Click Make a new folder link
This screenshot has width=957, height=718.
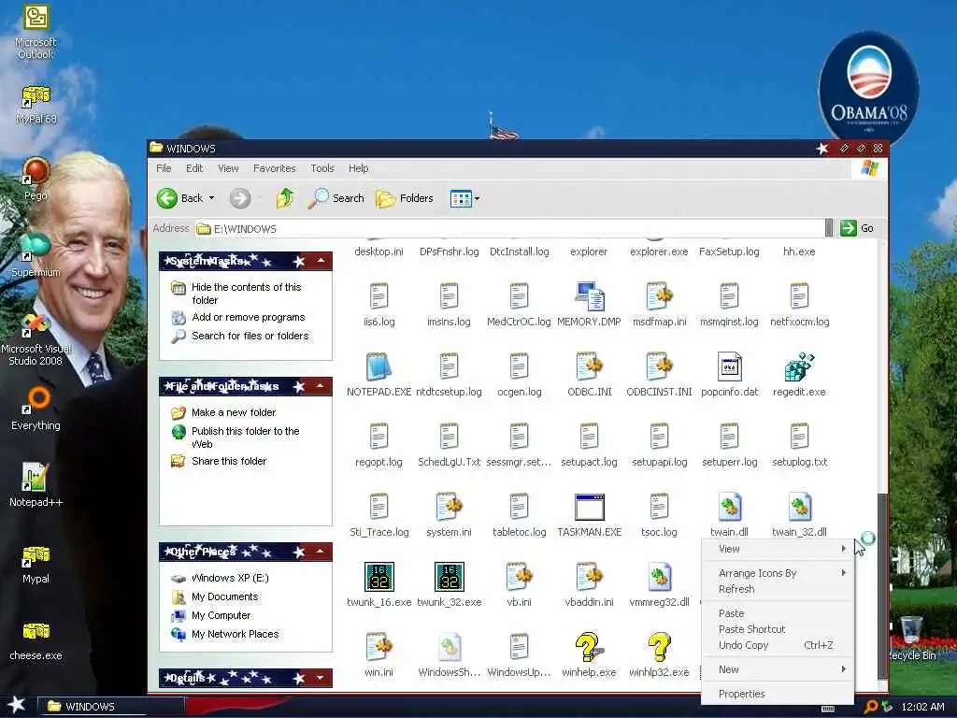coord(234,412)
